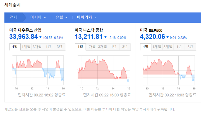This screenshot has width=207, height=113.
Task: Collapse the 아메리카 region dropdown
Action: click(86, 17)
